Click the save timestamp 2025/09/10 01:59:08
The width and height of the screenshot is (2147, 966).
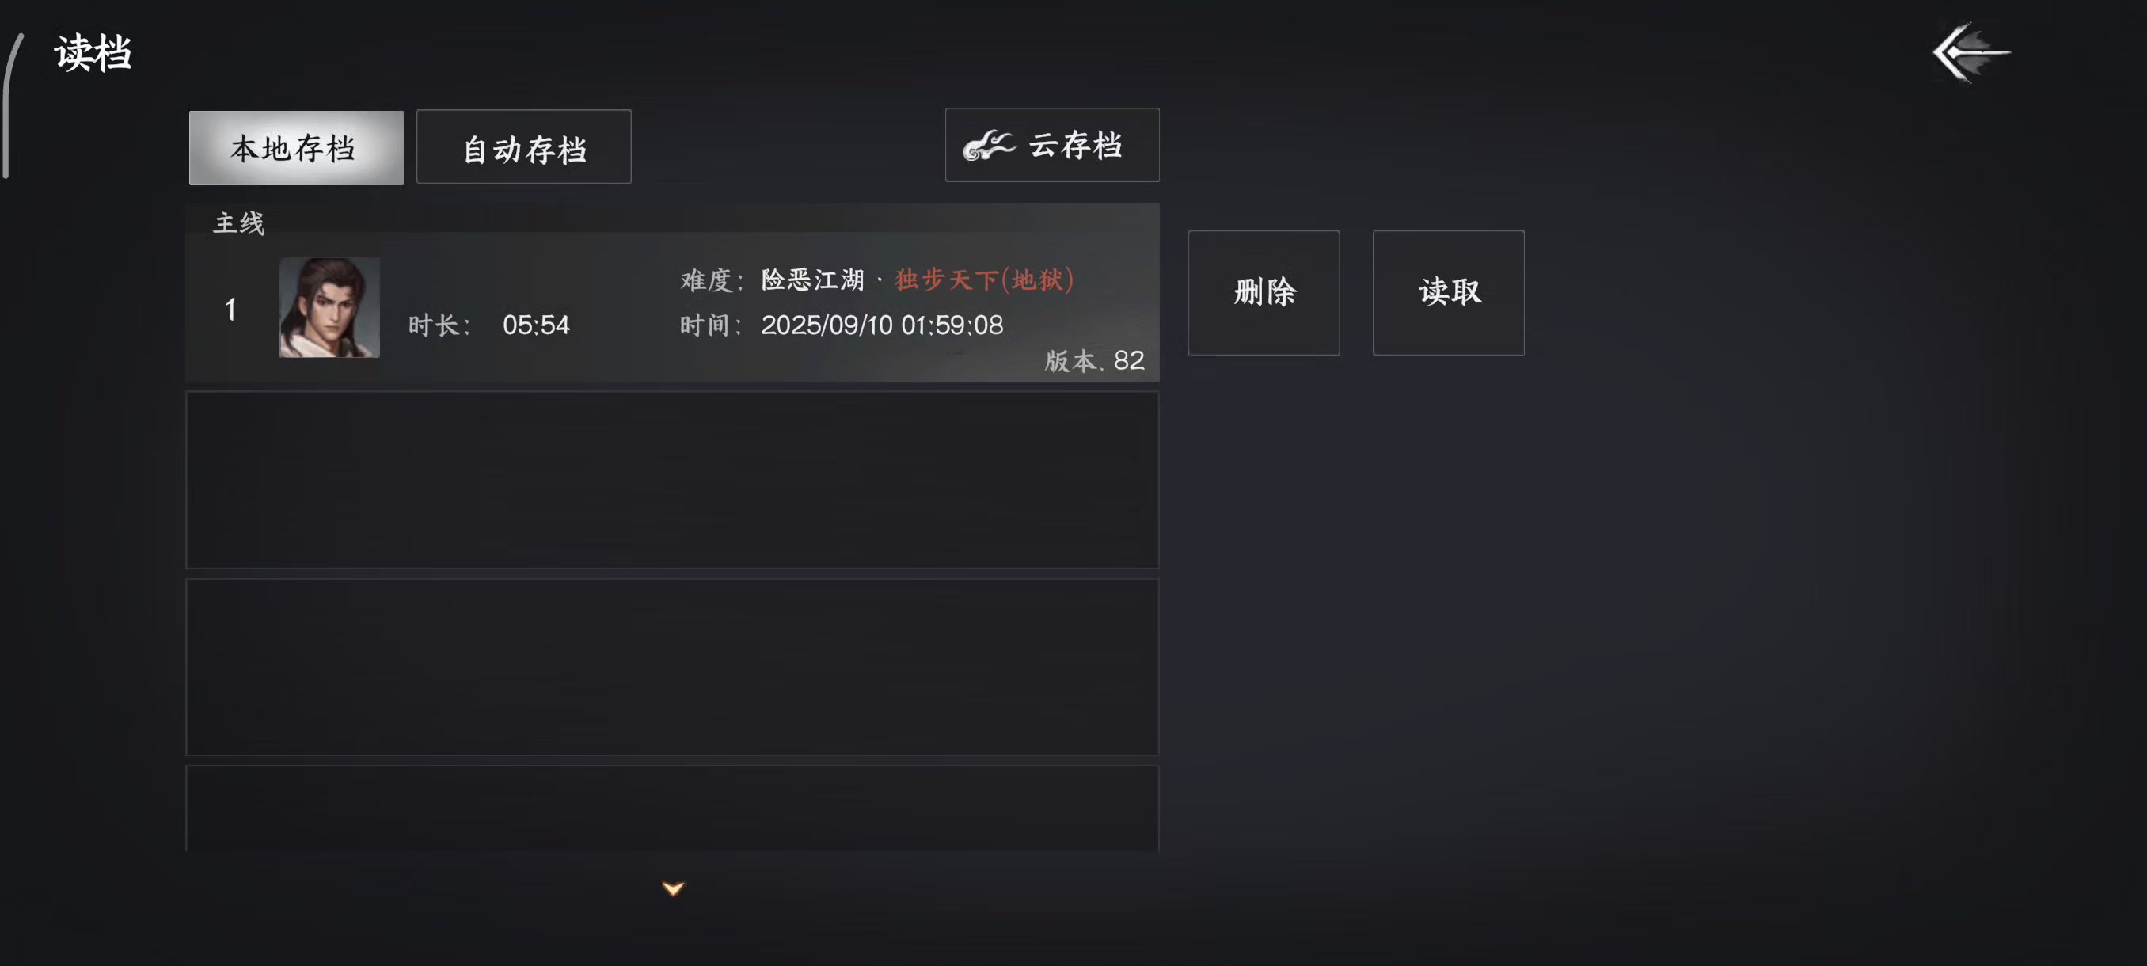tap(882, 325)
